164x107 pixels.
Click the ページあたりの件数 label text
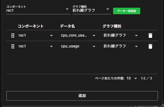110,78
